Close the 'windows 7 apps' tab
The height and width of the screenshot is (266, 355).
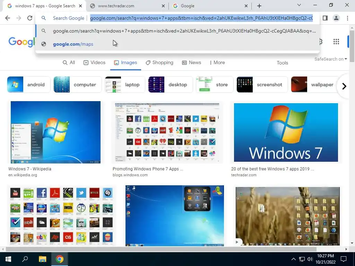click(80, 6)
